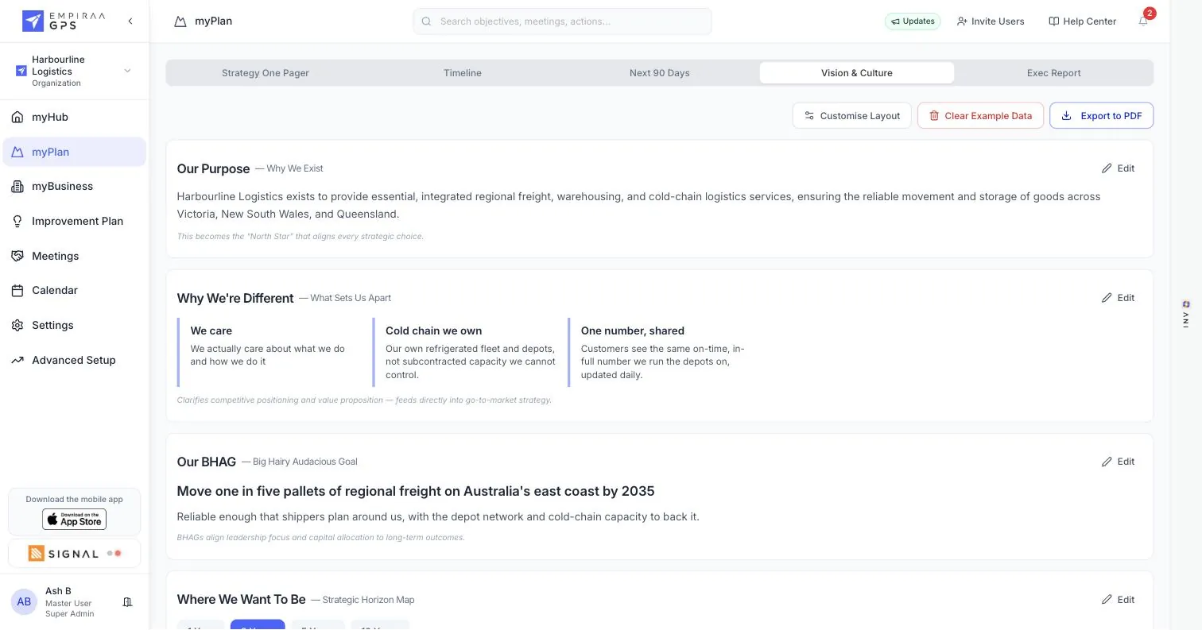Collapse the sidebar with the chevron arrow

(x=130, y=21)
